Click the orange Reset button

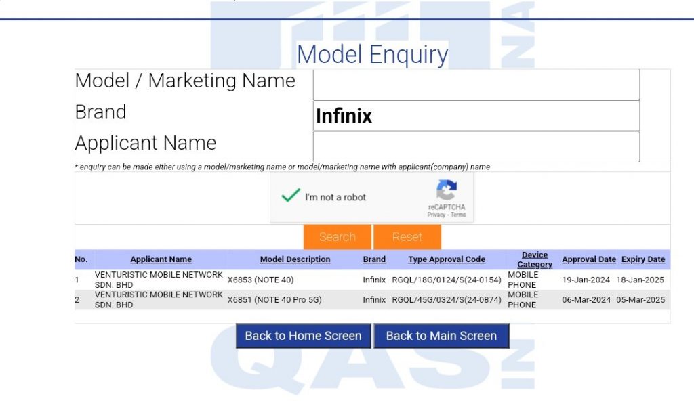[x=407, y=237]
